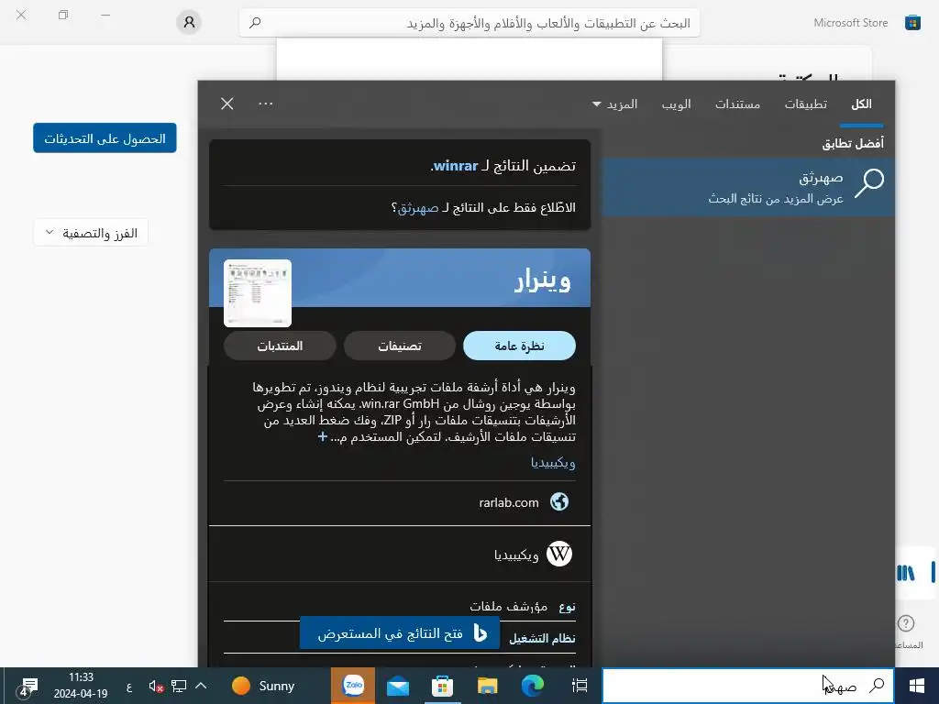Click the taskbar clock showing 11:33
The height and width of the screenshot is (704, 939).
81,686
